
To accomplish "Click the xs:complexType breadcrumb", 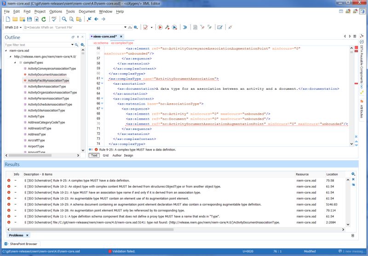I will [122, 43].
